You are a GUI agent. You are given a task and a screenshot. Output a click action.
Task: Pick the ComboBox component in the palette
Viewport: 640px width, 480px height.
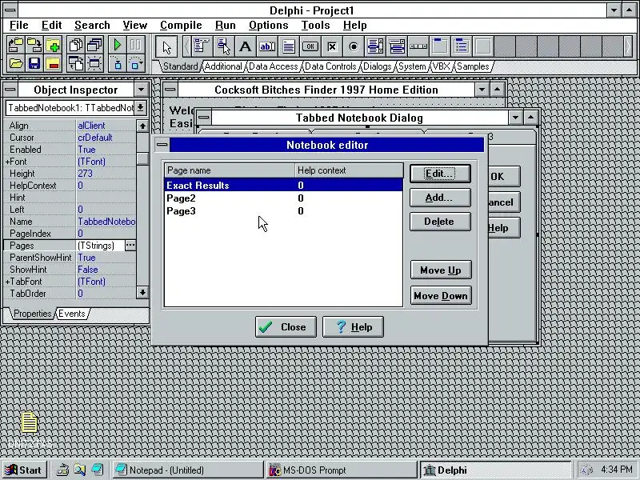[x=397, y=46]
